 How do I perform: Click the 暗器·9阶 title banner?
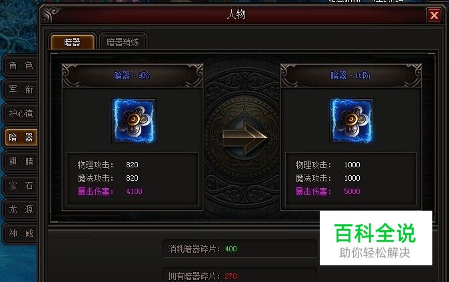[133, 75]
